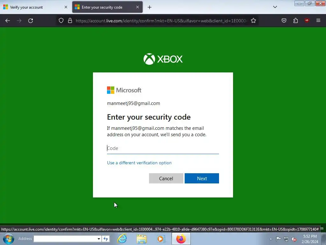Image resolution: width=326 pixels, height=245 pixels.
Task: Open Windows Explorer folder icon
Action: pos(142,239)
